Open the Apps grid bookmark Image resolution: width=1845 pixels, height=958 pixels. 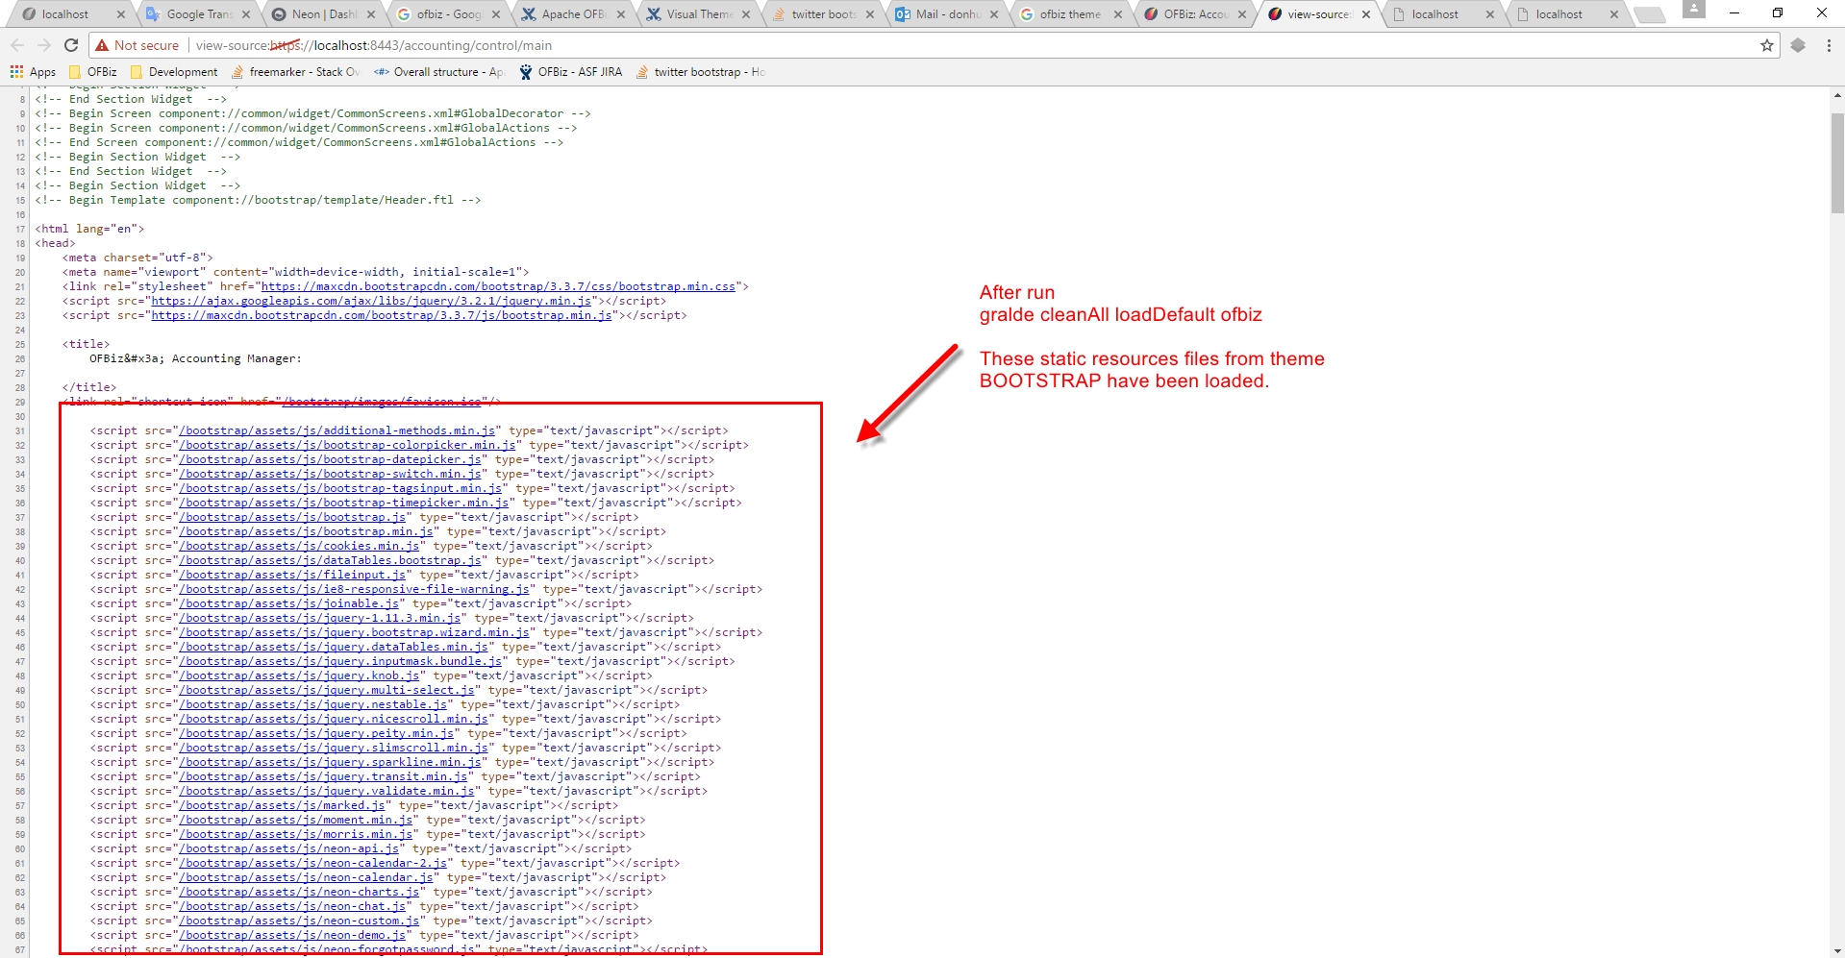click(33, 72)
